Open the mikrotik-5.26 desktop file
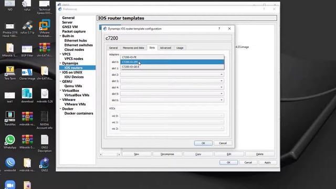The height and width of the screenshot is (189, 336). [45, 96]
